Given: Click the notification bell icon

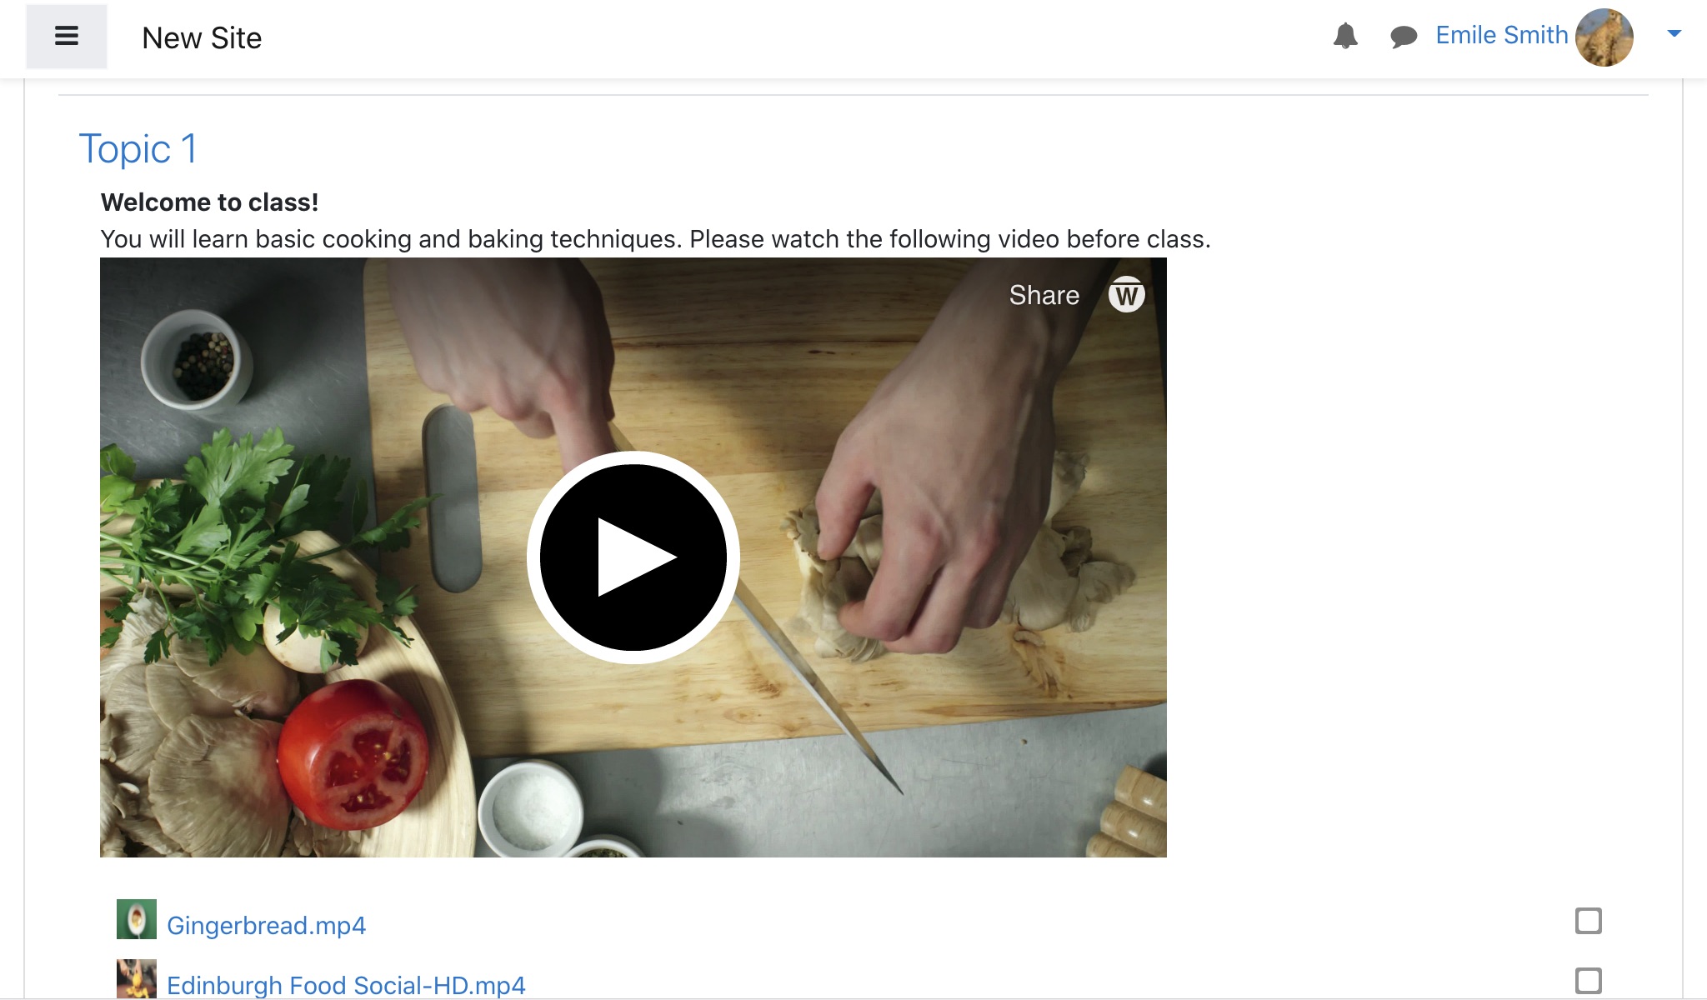Looking at the screenshot, I should (x=1348, y=36).
